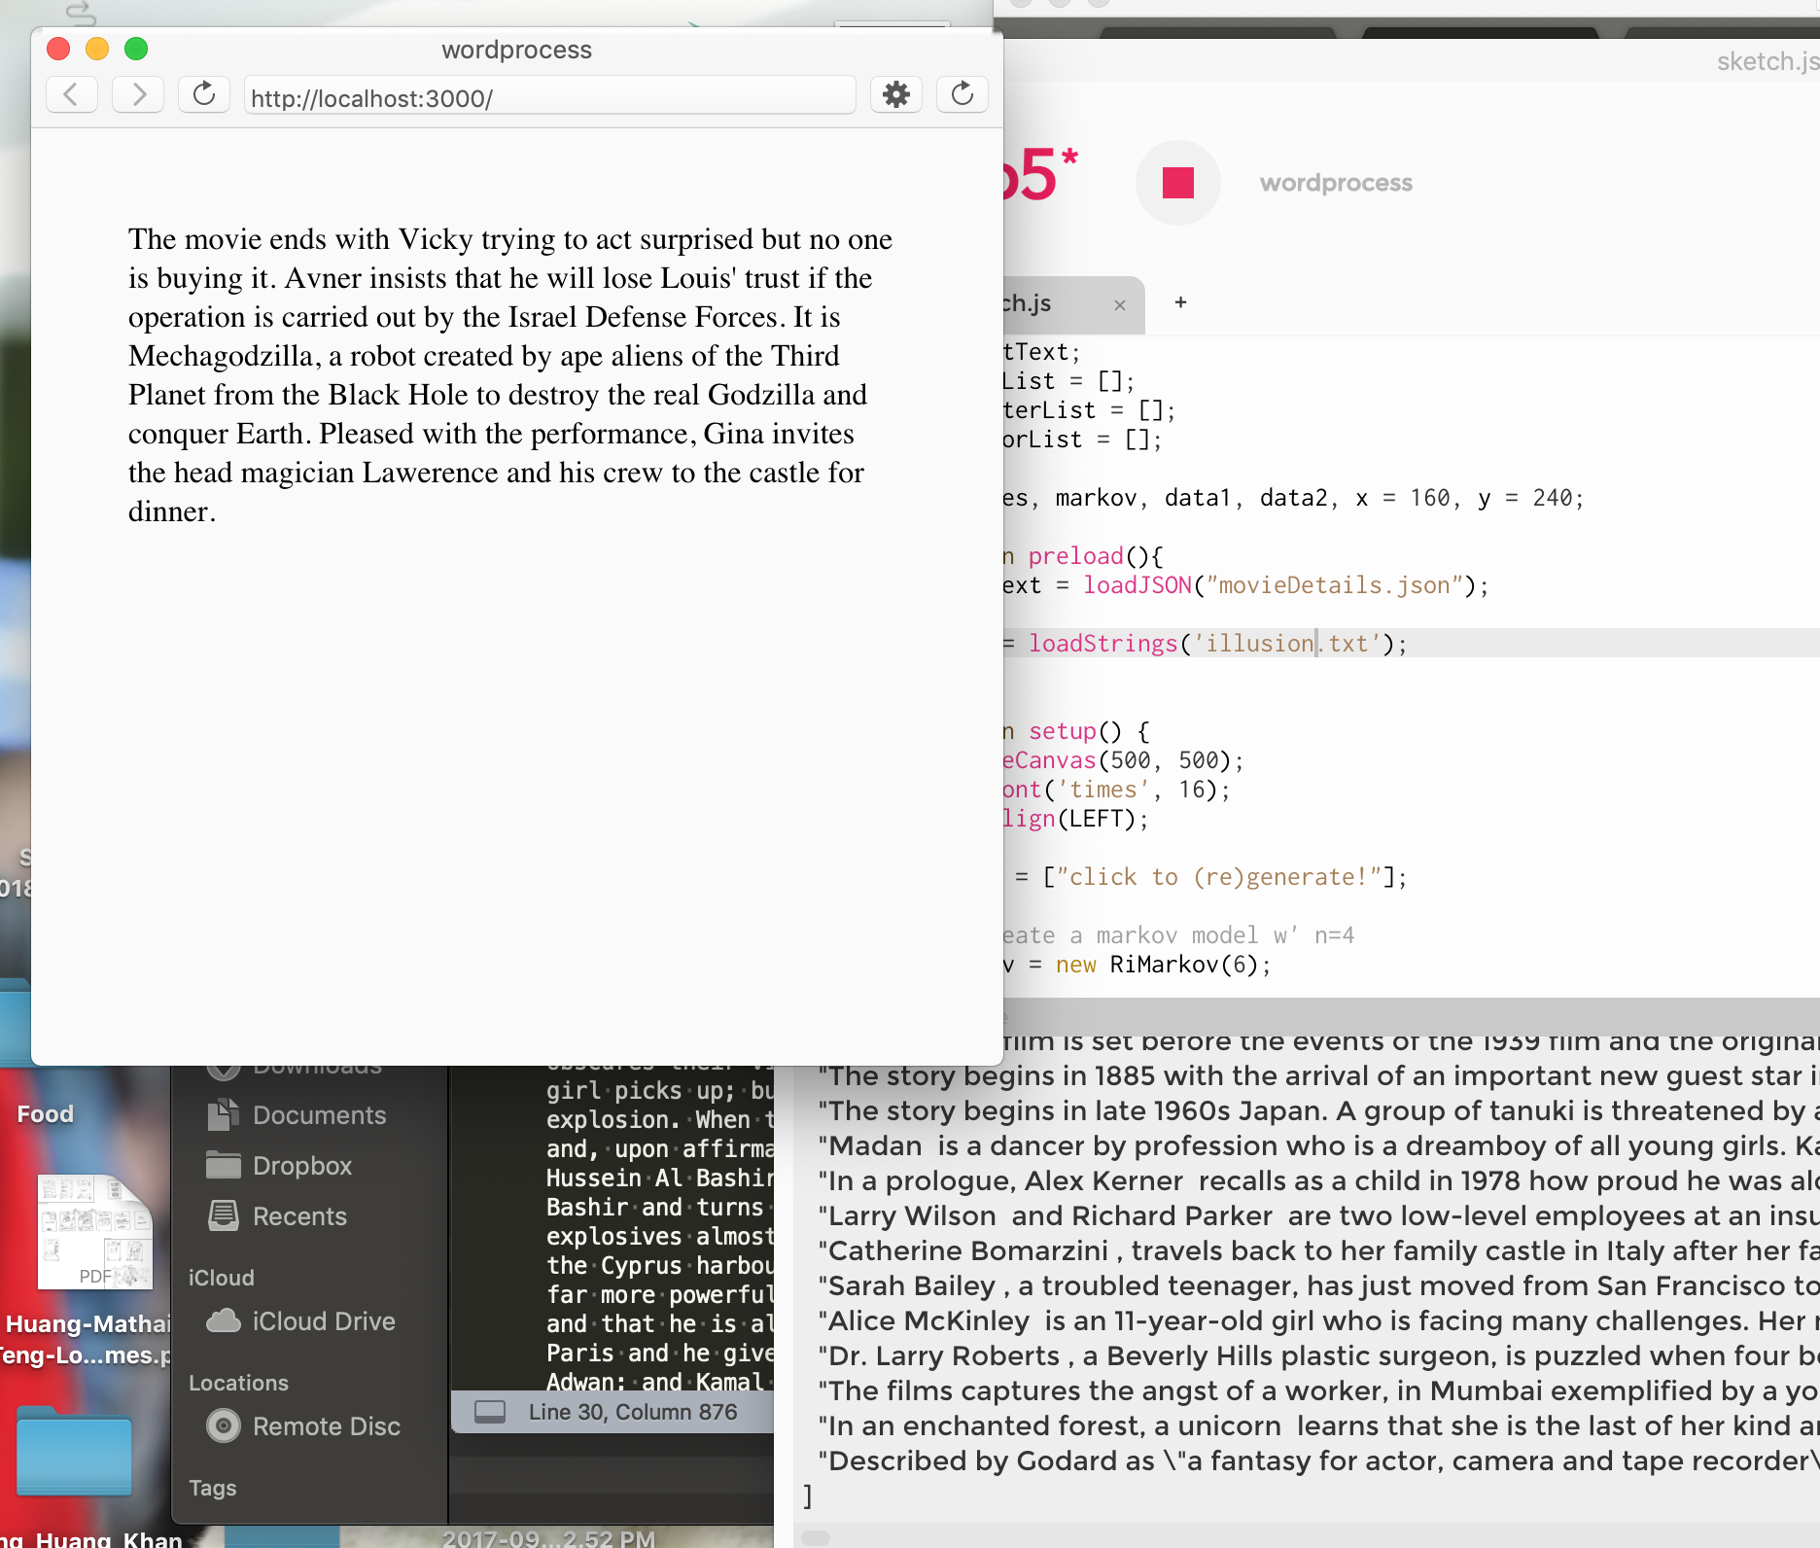Click the new RiMarkov(6) code line

pyautogui.click(x=1137, y=965)
